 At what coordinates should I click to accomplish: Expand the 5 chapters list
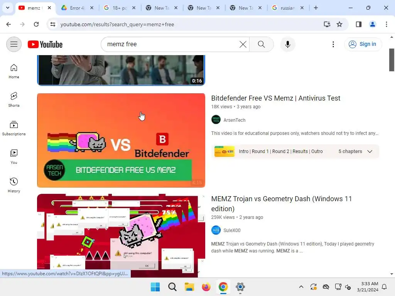[x=370, y=151]
